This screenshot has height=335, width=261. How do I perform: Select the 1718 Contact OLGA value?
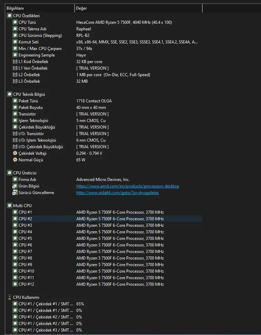[x=94, y=101]
